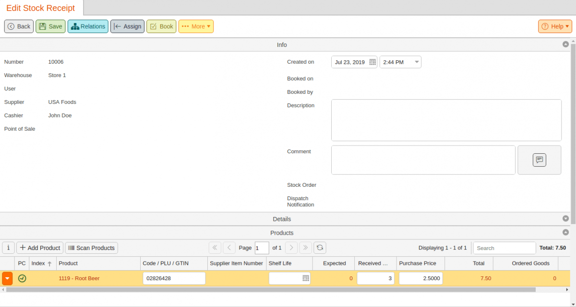This screenshot has height=307, width=576.
Task: Expand the Details section
Action: (565, 218)
